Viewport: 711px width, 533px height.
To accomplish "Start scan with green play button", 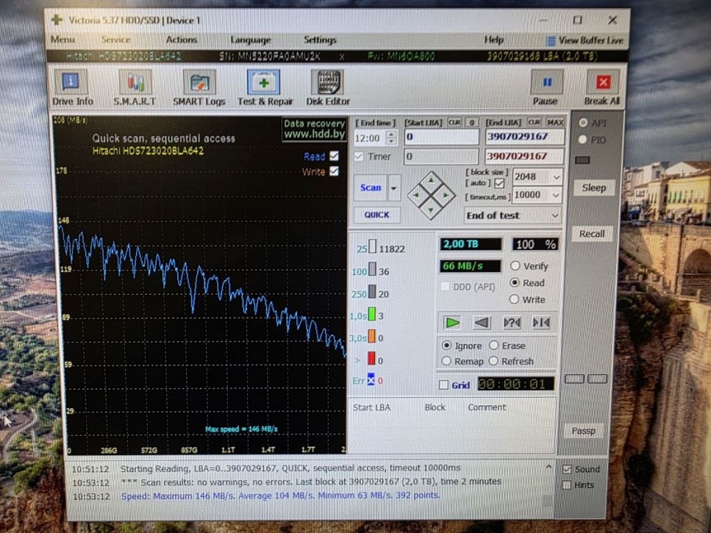I will [451, 322].
